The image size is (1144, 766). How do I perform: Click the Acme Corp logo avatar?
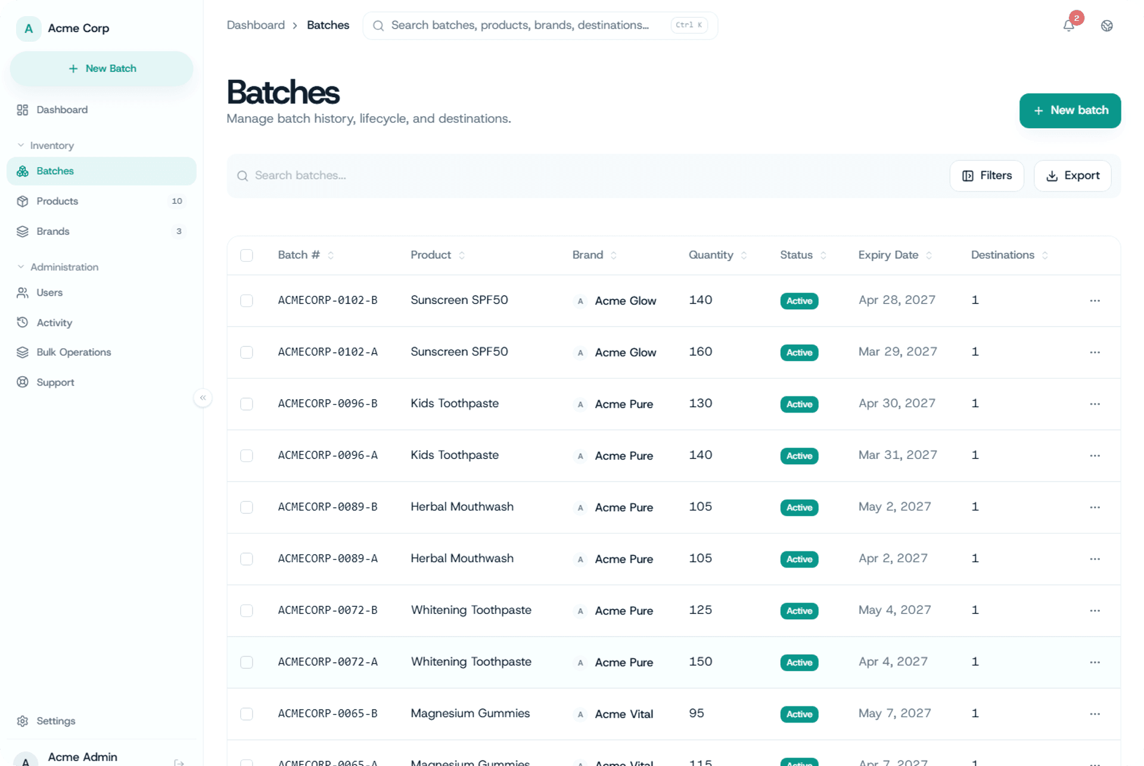(28, 28)
